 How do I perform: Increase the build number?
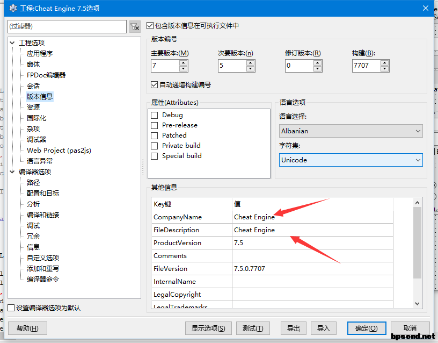click(385, 63)
